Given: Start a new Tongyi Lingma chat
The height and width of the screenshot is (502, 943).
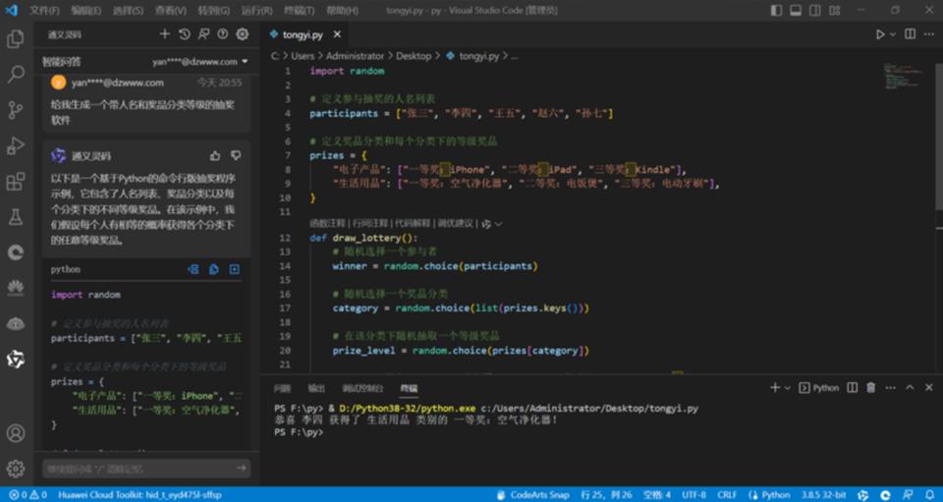Looking at the screenshot, I should (165, 34).
